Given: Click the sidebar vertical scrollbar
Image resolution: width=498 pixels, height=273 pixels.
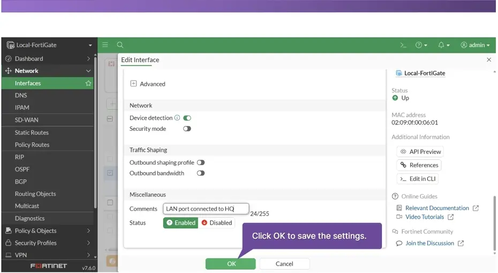Looking at the screenshot, I should [x=95, y=134].
